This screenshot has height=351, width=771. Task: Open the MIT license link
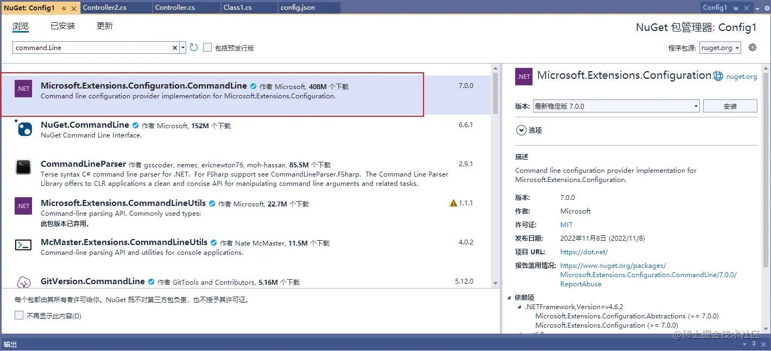point(566,224)
